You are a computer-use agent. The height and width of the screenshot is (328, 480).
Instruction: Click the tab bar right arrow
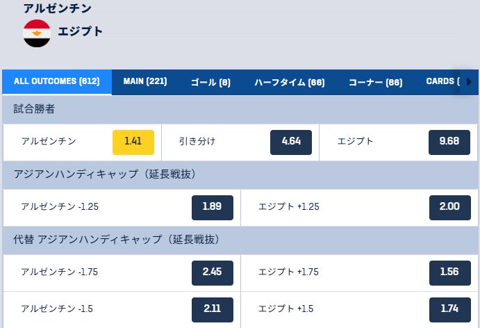click(x=469, y=82)
